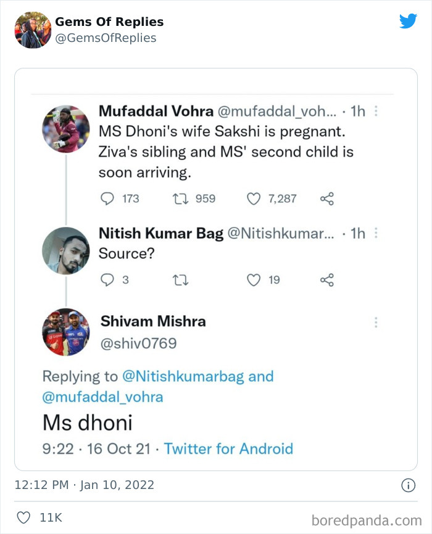Open replies on Nitish Kumar Bag's tweet
Viewport: 432px width, 534px height.
click(x=107, y=279)
